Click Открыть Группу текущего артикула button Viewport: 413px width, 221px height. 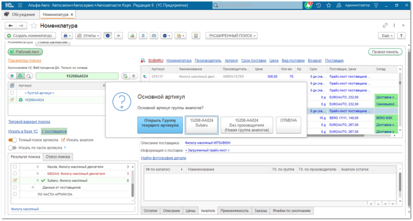click(x=160, y=125)
